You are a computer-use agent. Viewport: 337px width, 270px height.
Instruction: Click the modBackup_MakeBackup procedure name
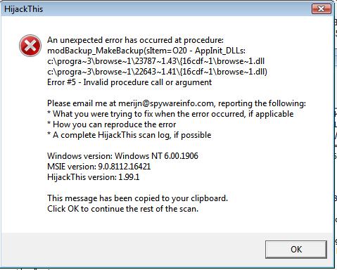click(95, 51)
